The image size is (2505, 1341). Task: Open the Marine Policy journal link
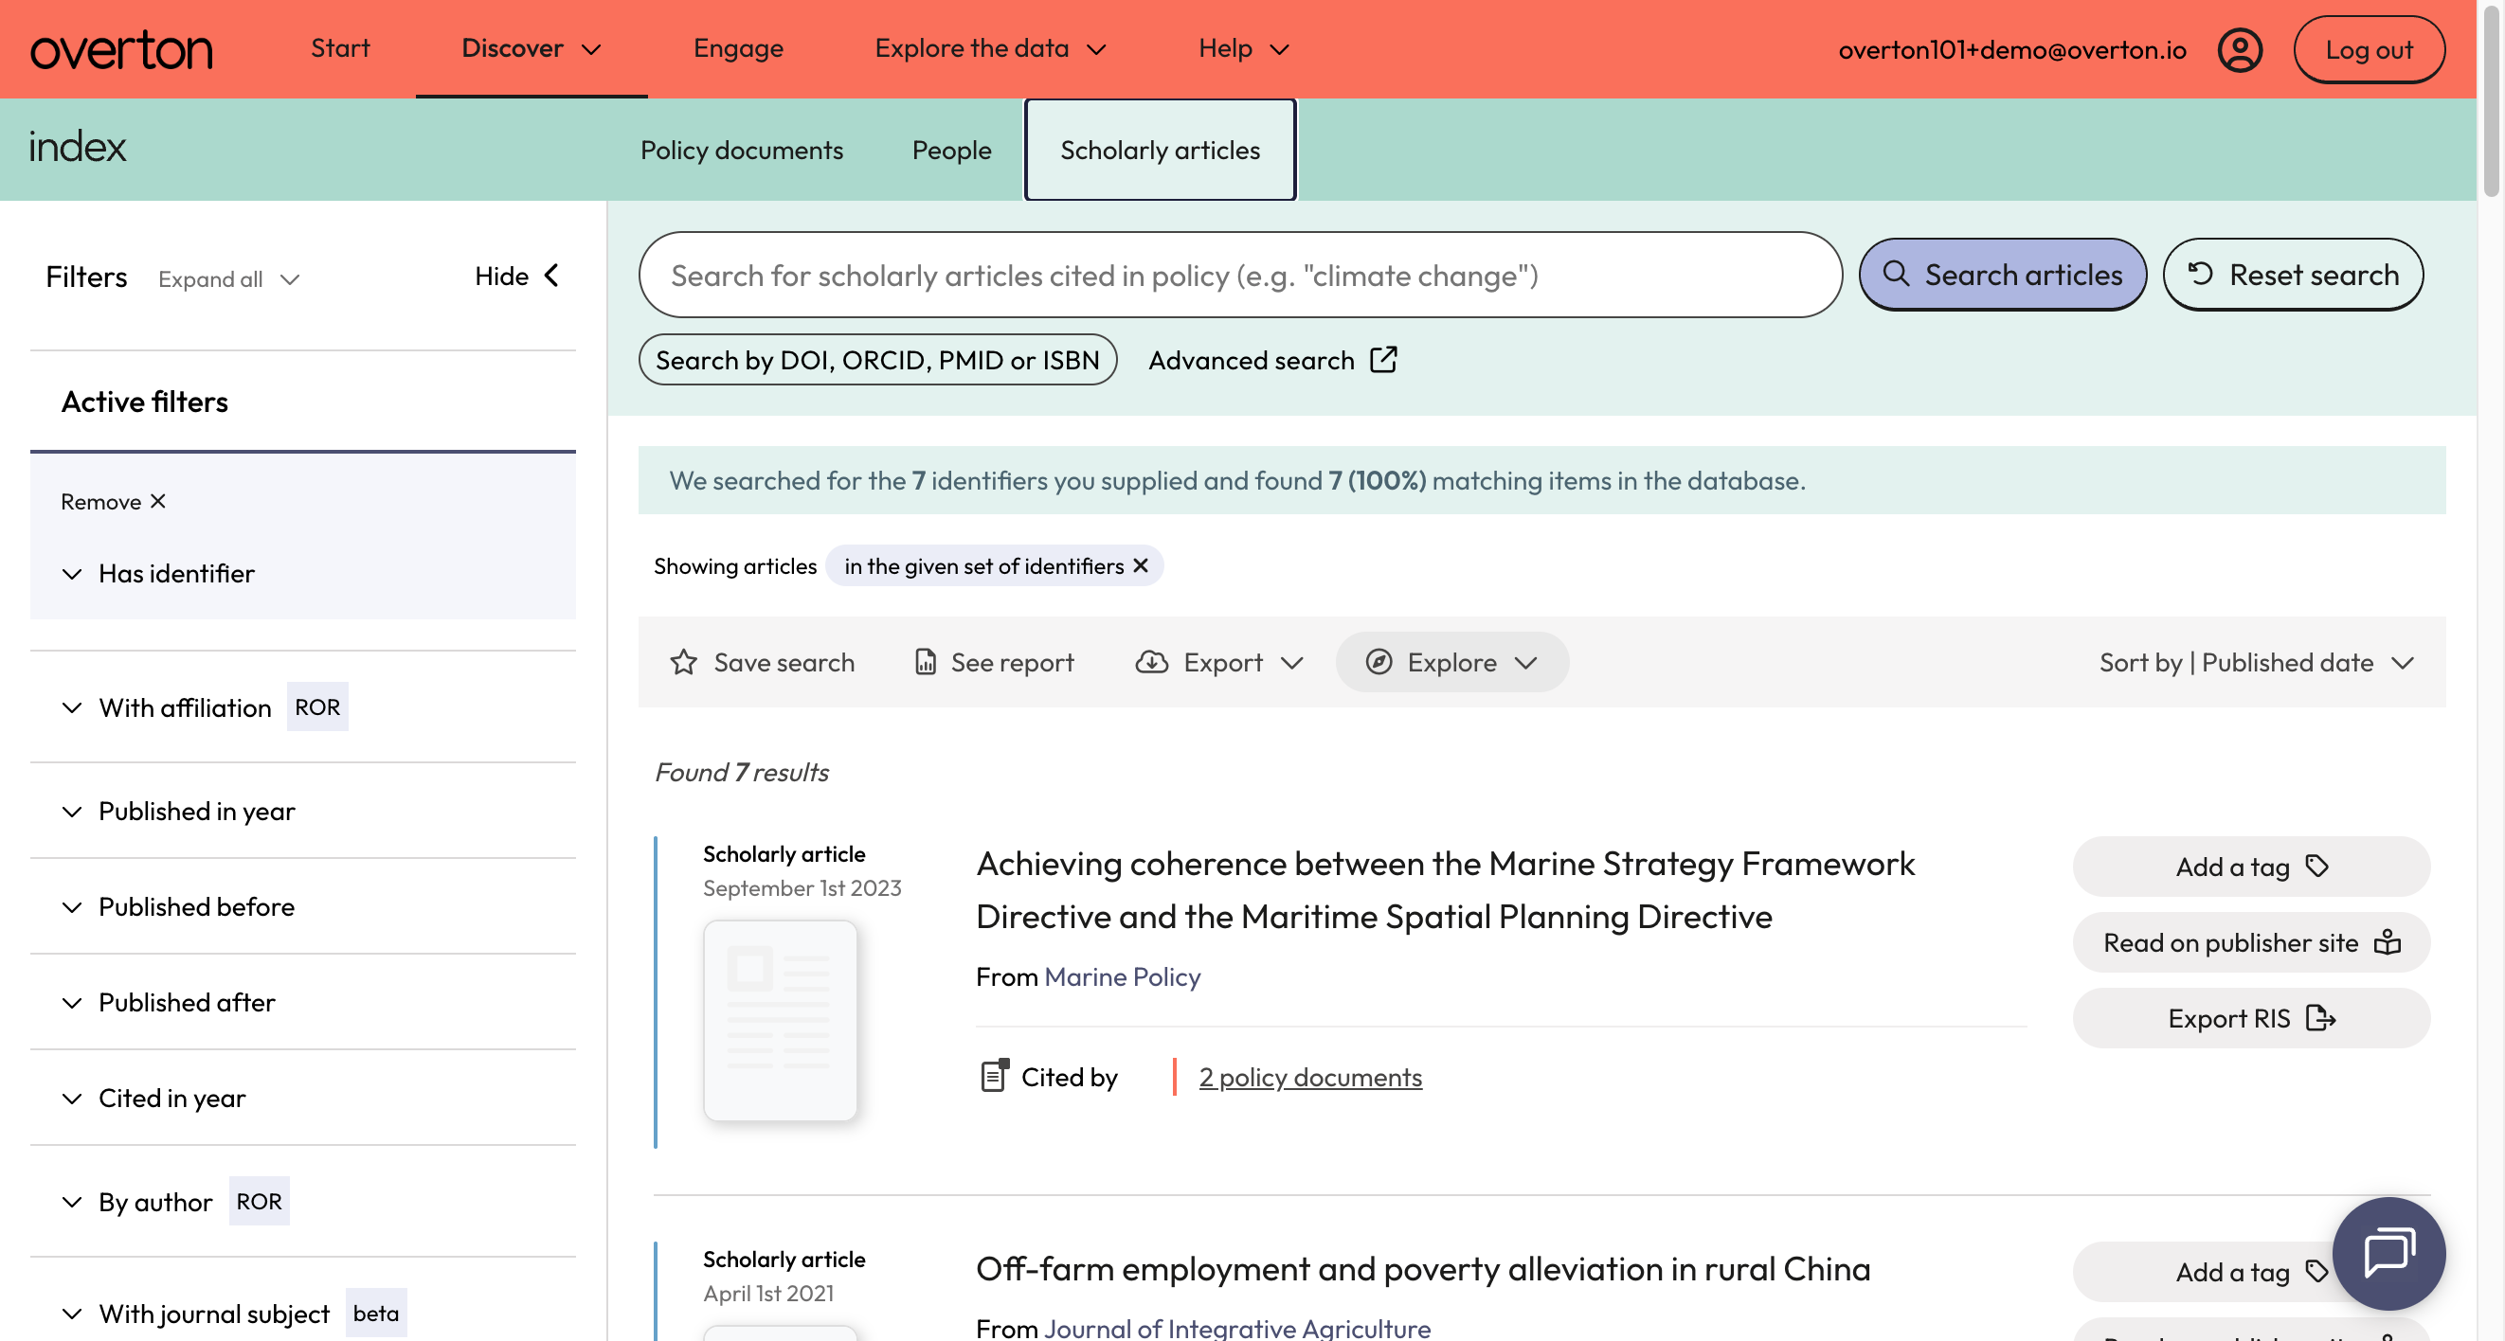click(1122, 976)
